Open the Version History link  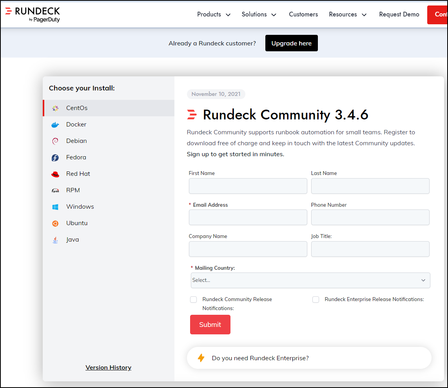click(x=108, y=367)
